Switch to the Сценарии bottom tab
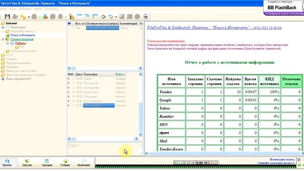304x171 pixels. tap(47, 163)
